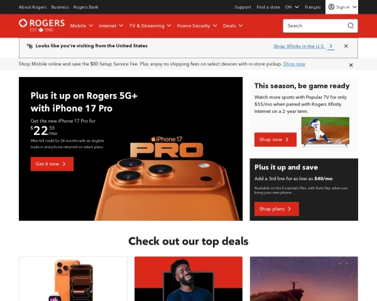Screen dimensions: 377x301
Task: Dismiss the United States visitor banner
Action: (346, 46)
